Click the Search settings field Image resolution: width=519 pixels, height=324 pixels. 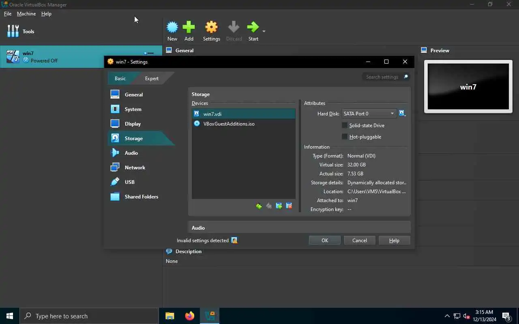(x=386, y=77)
